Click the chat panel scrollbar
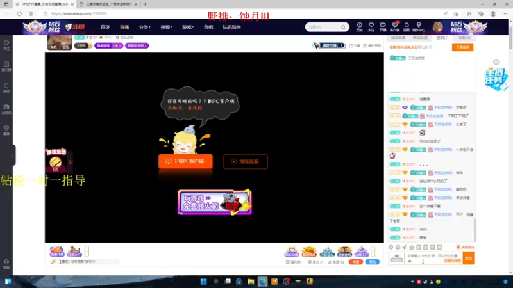This screenshot has width=513, height=288. [475, 230]
